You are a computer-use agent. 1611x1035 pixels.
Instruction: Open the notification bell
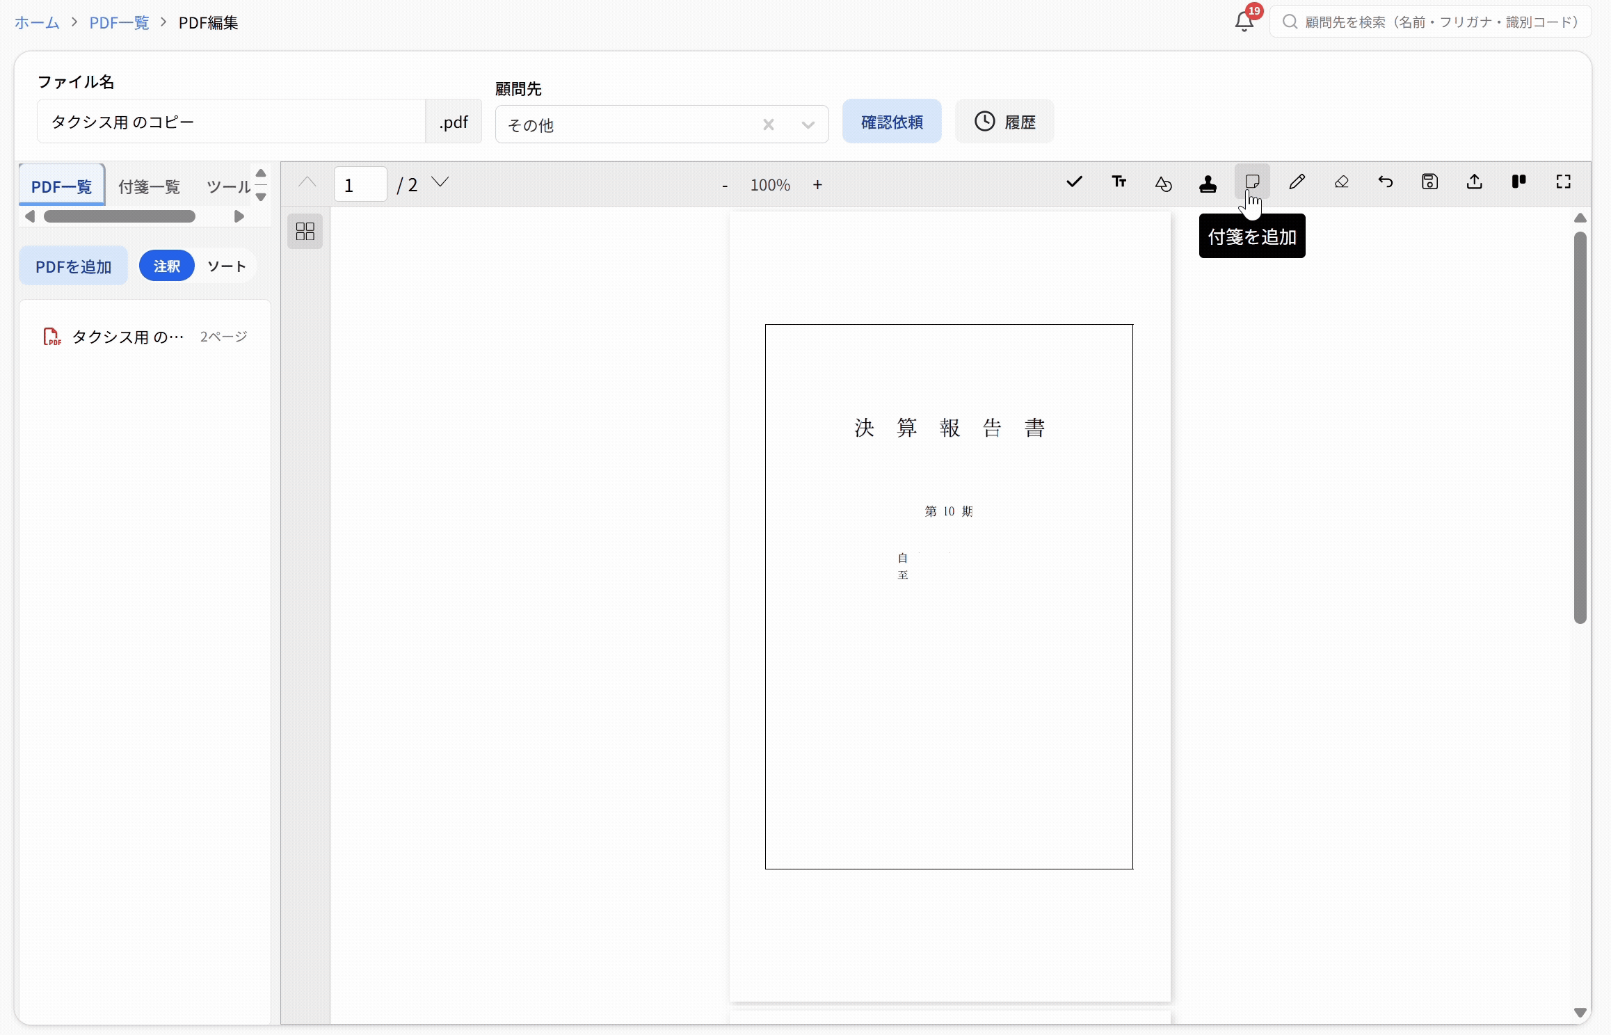coord(1244,22)
